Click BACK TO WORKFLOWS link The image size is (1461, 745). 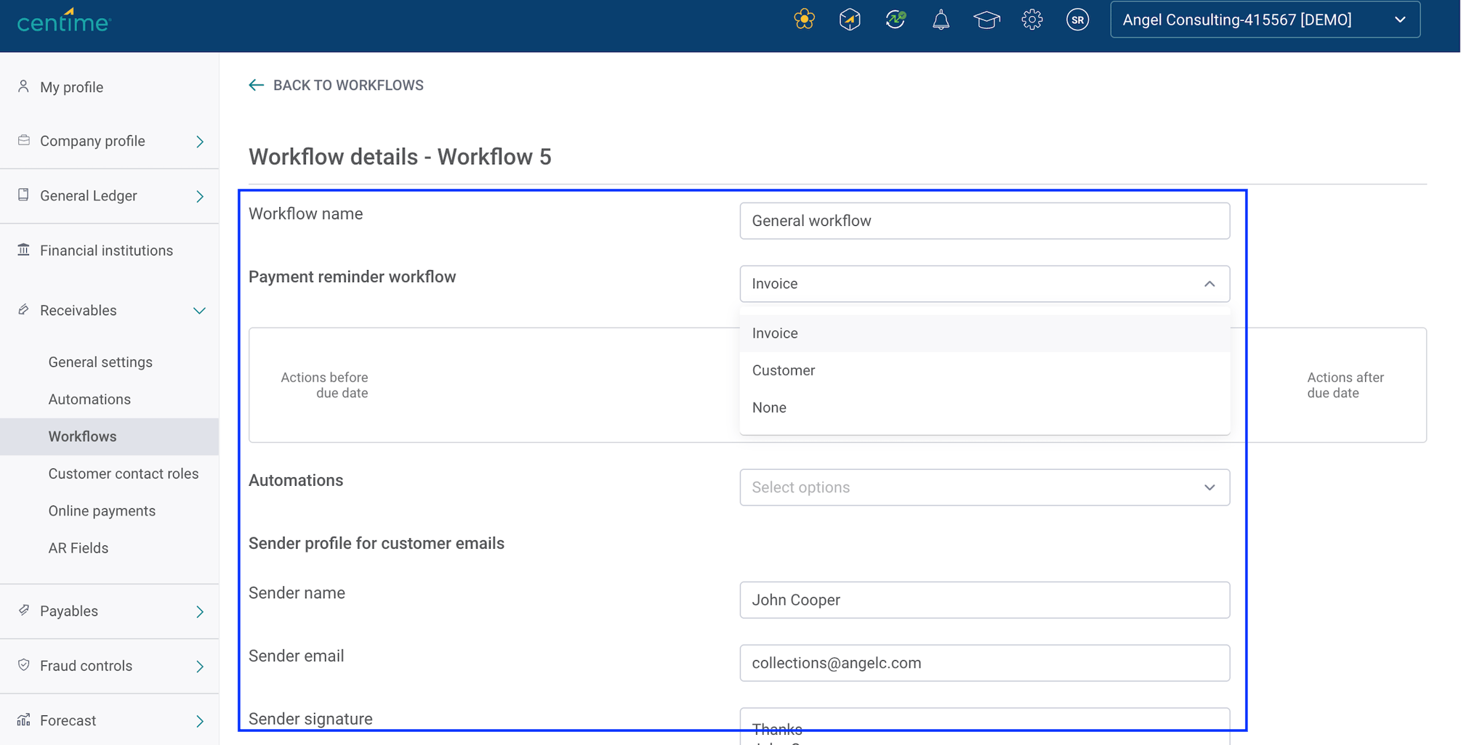336,84
